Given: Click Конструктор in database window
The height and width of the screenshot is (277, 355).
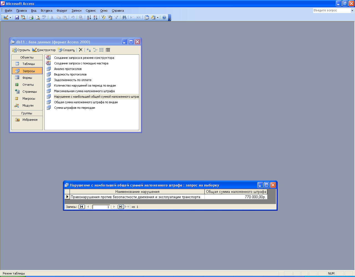Looking at the screenshot, I should click(44, 50).
